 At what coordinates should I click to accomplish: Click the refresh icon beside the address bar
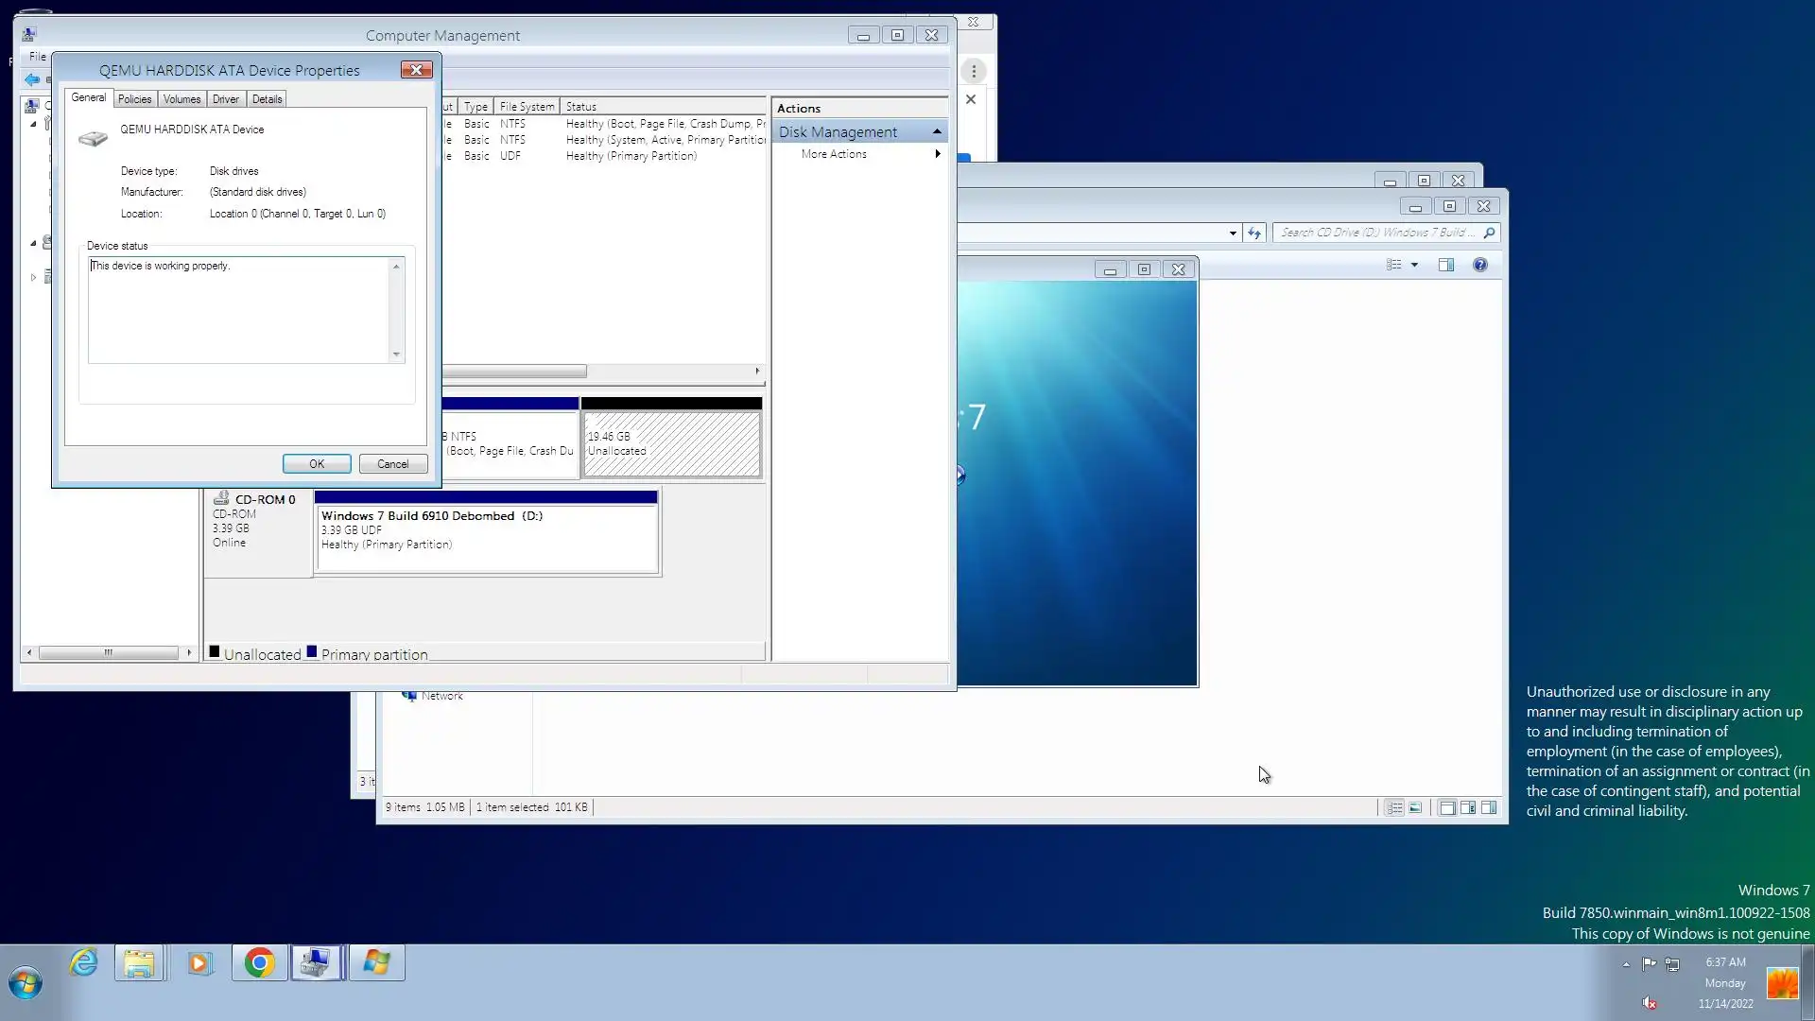point(1254,233)
